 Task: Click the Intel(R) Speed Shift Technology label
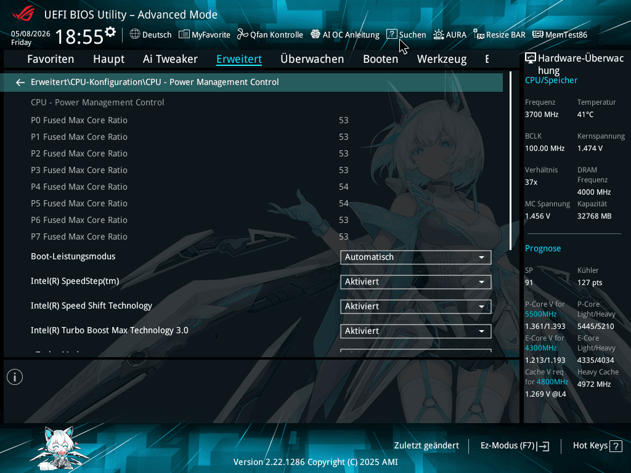[91, 305]
